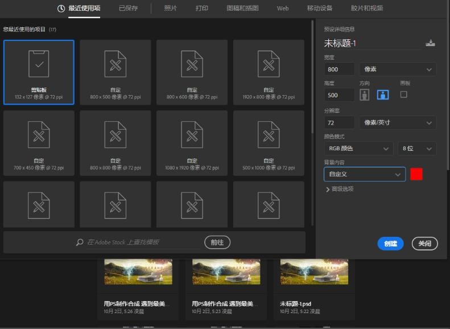Enable the artboard (画板) checkbox
This screenshot has height=329, width=450.
tap(404, 94)
